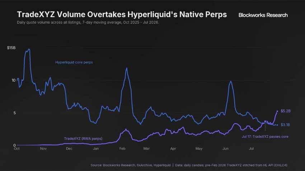Viewport: 305px width, 171px height.
Task: Select the '0' y-axis label
Action: [14, 145]
